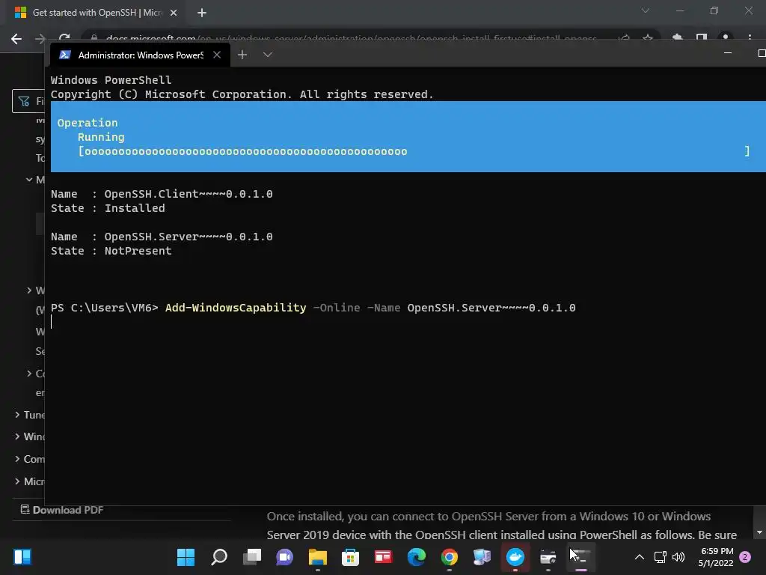Expand the Micr sidebar tree item
This screenshot has width=766, height=575.
pos(17,481)
